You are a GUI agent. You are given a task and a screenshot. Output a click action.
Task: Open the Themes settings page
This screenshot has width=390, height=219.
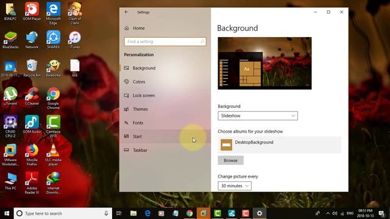(165, 109)
